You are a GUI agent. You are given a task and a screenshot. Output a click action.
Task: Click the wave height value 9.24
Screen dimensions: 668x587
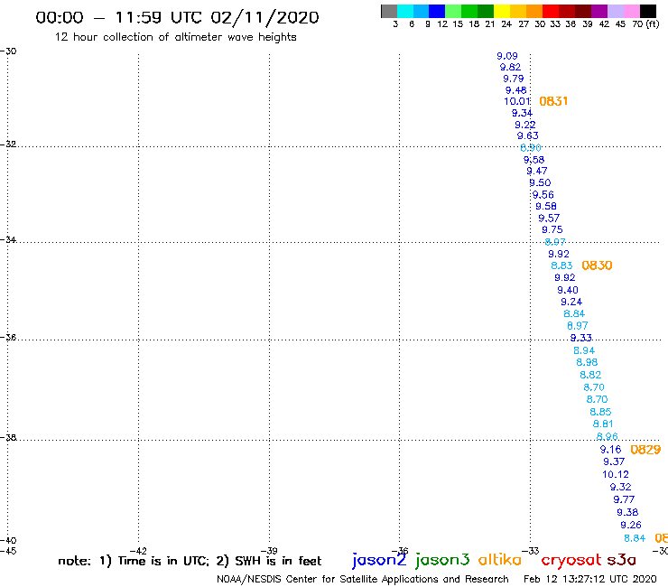point(571,302)
